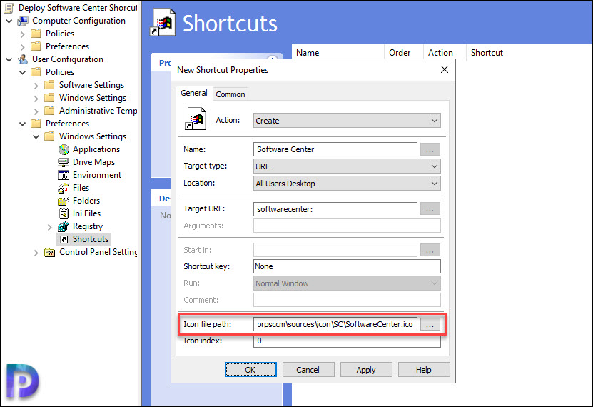Click the Software Settings folder icon
The width and height of the screenshot is (593, 407).
(x=49, y=85)
